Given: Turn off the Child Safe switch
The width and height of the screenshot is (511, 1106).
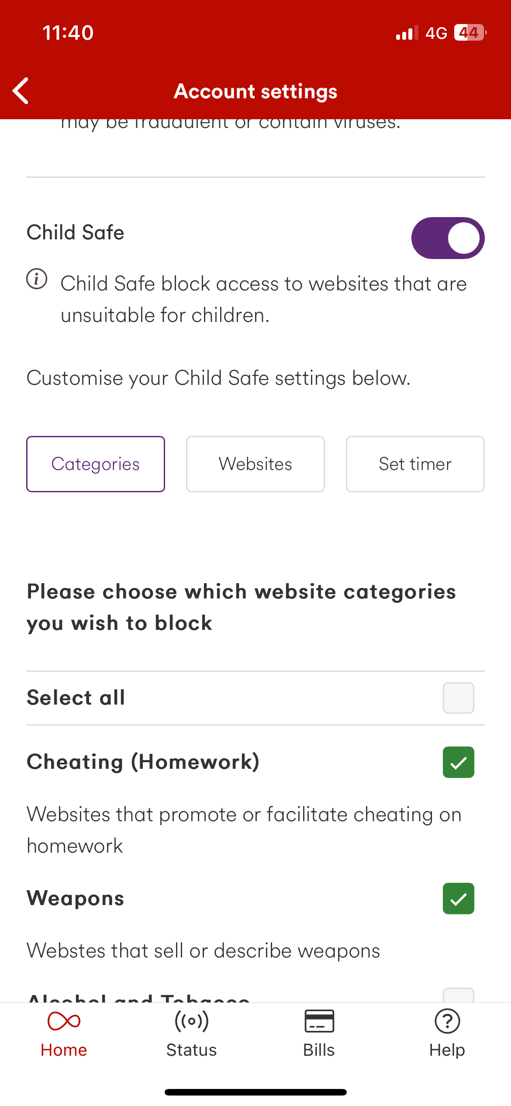Looking at the screenshot, I should tap(448, 238).
